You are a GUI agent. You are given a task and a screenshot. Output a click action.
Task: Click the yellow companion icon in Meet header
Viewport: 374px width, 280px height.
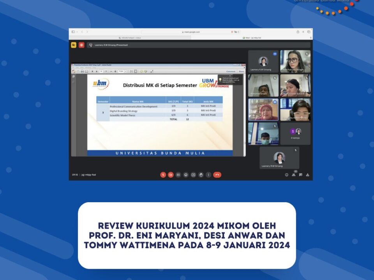tap(74, 45)
